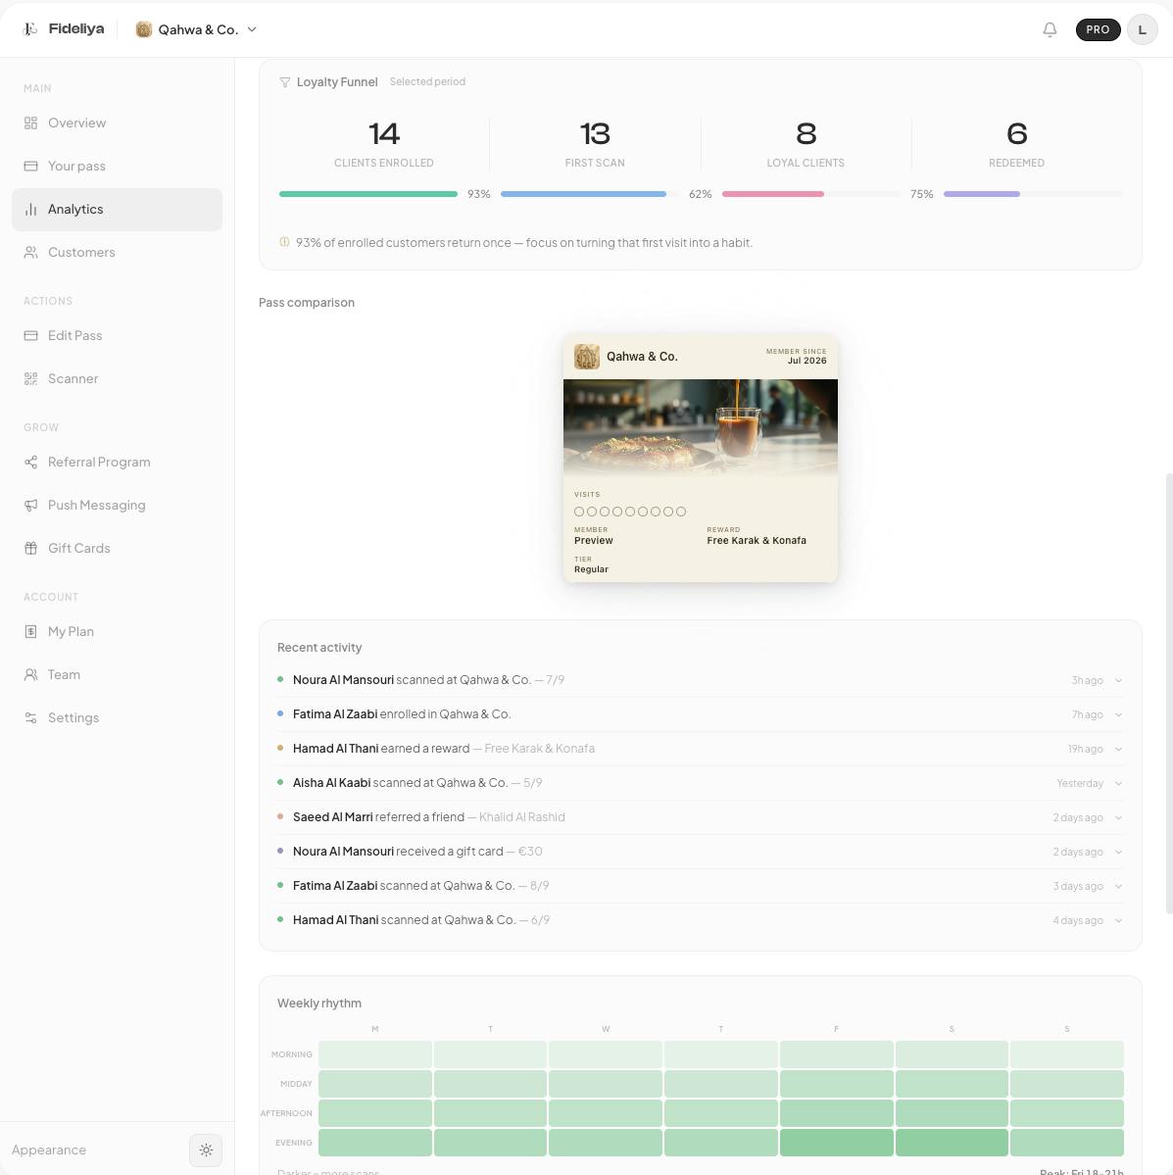Open the Scanner label in sidebar
This screenshot has height=1175, width=1173.
73,378
